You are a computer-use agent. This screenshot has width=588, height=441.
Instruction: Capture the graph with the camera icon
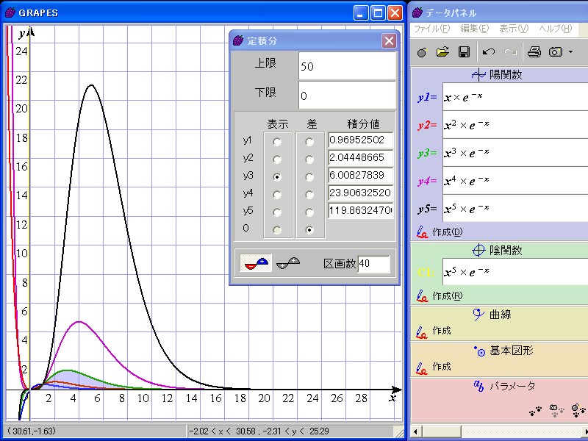click(556, 52)
